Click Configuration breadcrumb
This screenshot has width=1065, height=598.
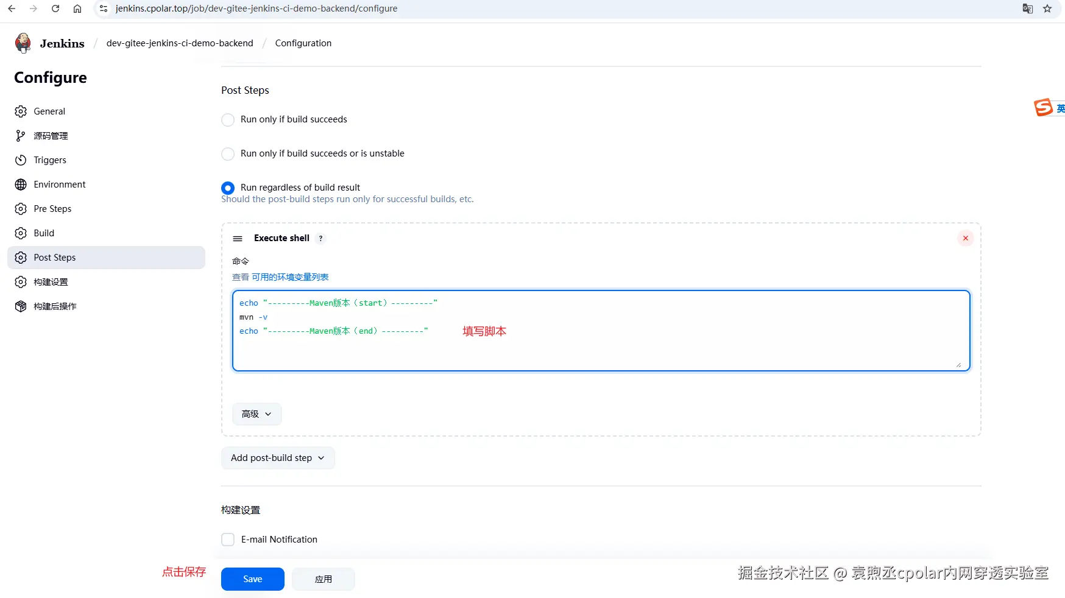303,43
